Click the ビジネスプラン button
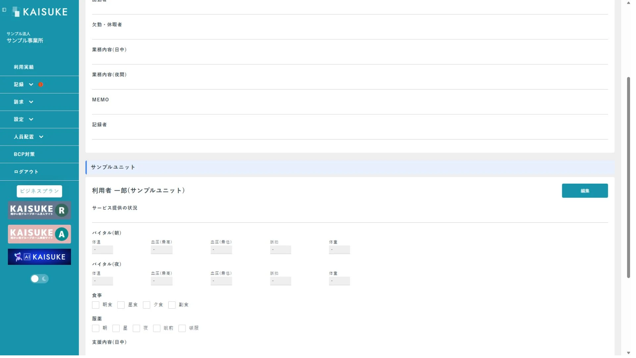 39,191
